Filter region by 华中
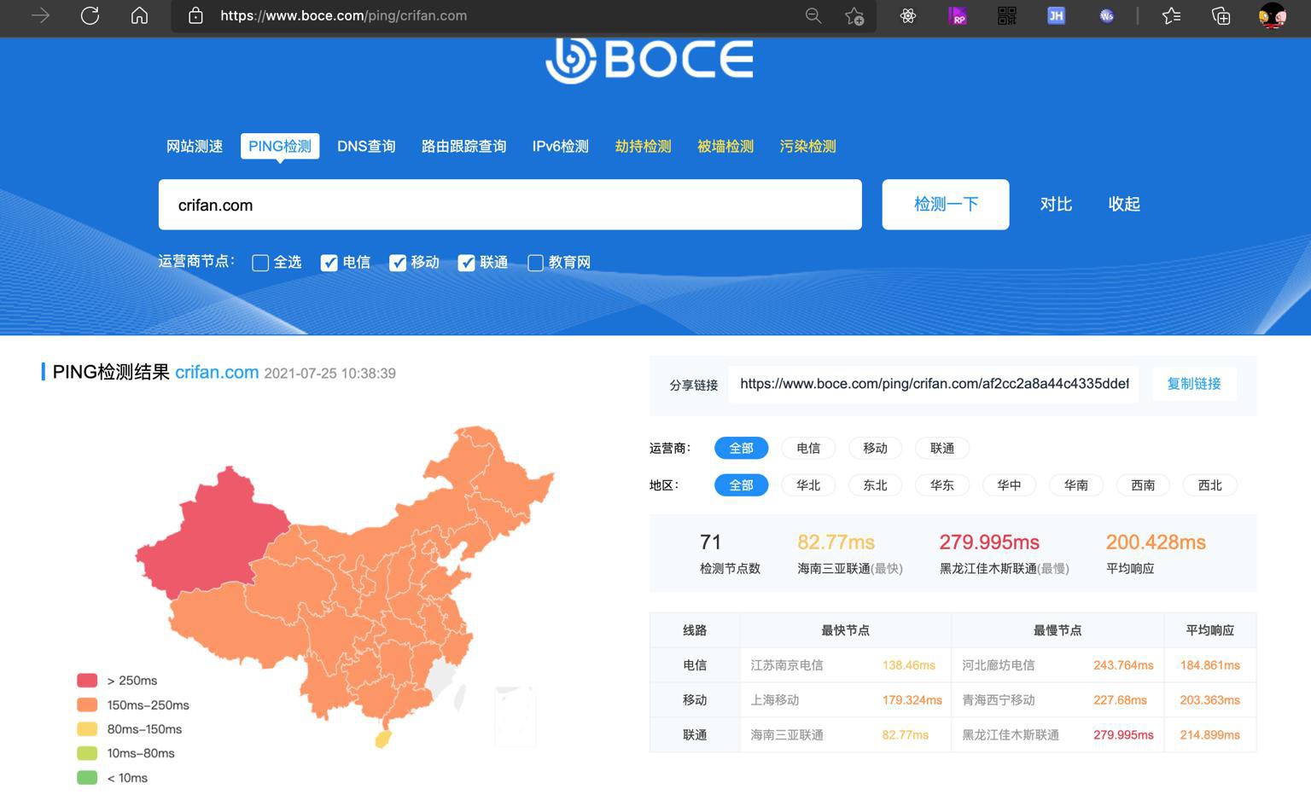Viewport: 1311px width, 806px height. pyautogui.click(x=1009, y=485)
